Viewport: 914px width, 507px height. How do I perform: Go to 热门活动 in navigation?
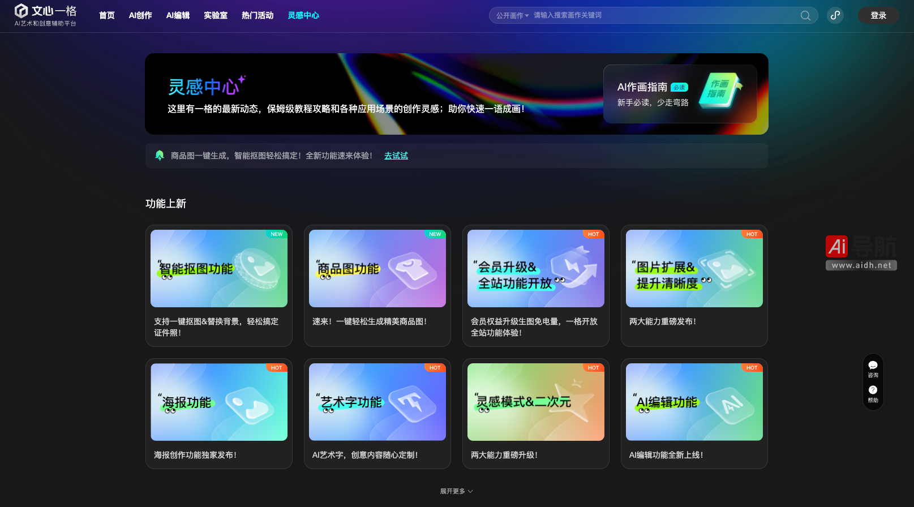coord(258,15)
